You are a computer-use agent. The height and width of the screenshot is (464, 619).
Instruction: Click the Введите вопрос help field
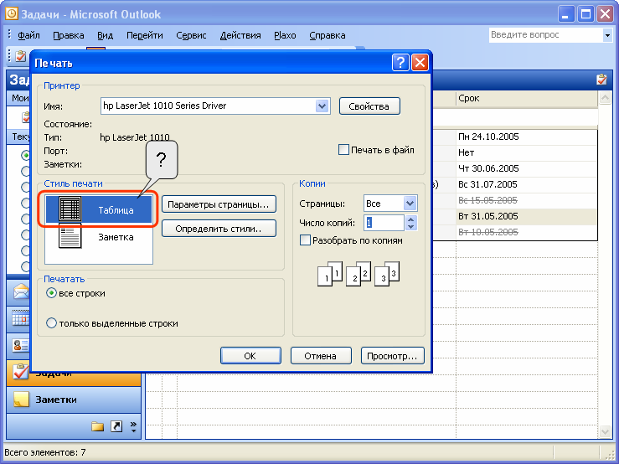pos(546,34)
